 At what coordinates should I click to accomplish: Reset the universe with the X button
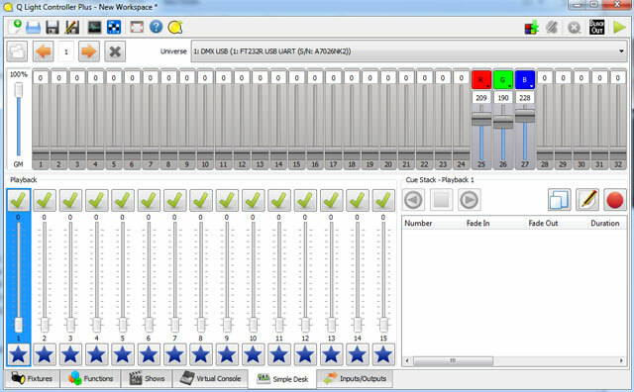point(115,51)
